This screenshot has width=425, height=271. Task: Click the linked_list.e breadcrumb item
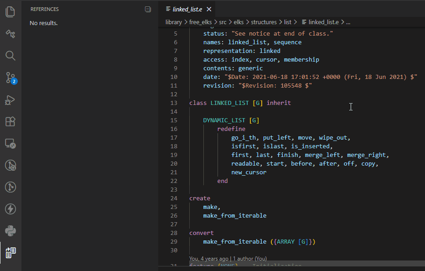tap(323, 22)
